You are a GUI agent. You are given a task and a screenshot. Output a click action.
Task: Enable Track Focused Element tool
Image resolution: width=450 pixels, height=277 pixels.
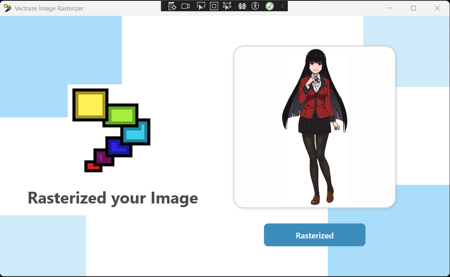tap(227, 6)
